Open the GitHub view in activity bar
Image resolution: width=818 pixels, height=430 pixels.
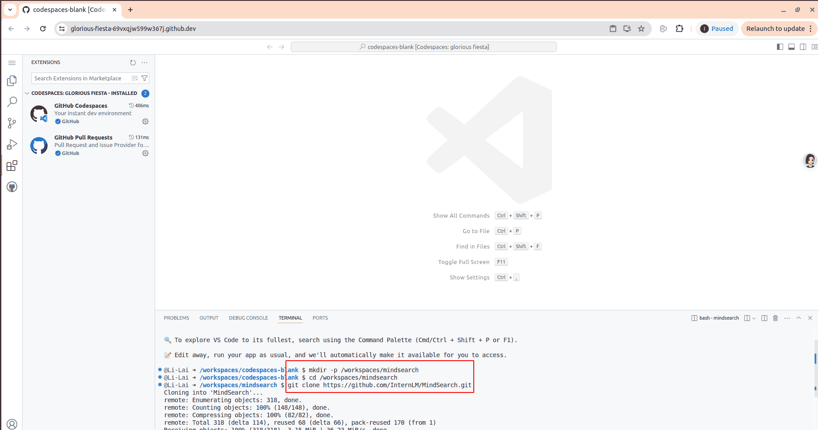click(x=12, y=187)
